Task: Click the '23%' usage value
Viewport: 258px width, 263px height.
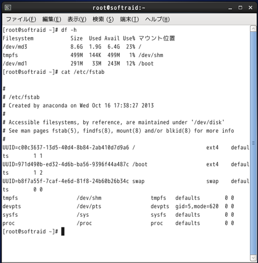Action: click(x=131, y=47)
